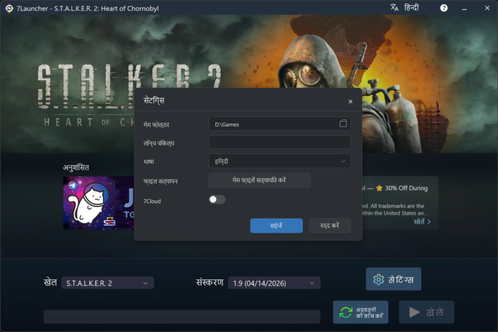Expand the खेल dropdown S.T.A.L.K.E.R. 2
The width and height of the screenshot is (498, 332).
pyautogui.click(x=108, y=283)
